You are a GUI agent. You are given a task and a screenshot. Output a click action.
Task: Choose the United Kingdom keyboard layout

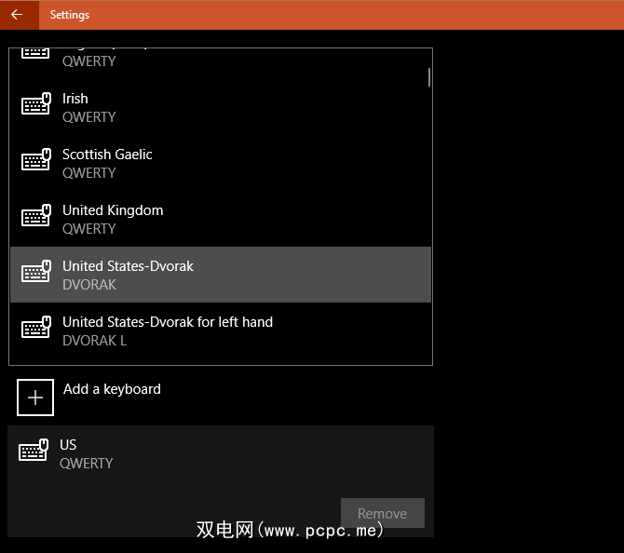[221, 219]
